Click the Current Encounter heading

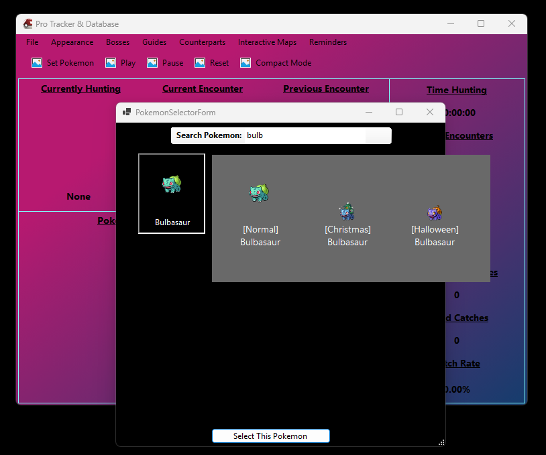pos(203,88)
